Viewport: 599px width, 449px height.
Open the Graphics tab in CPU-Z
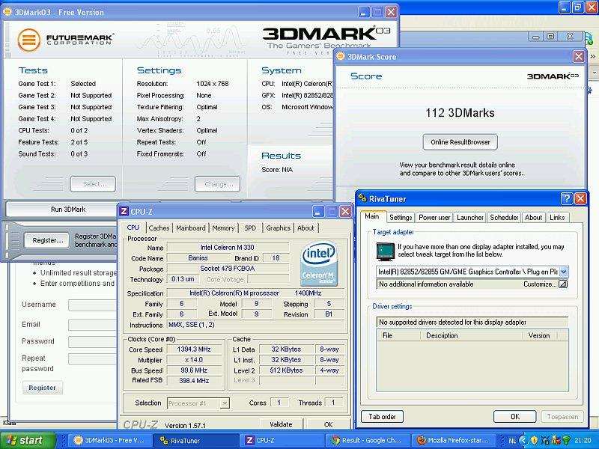click(x=278, y=228)
